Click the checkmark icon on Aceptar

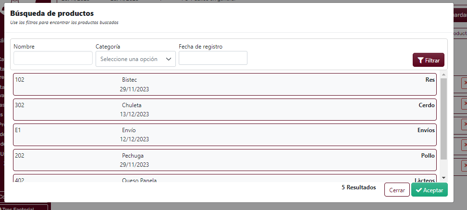point(419,190)
